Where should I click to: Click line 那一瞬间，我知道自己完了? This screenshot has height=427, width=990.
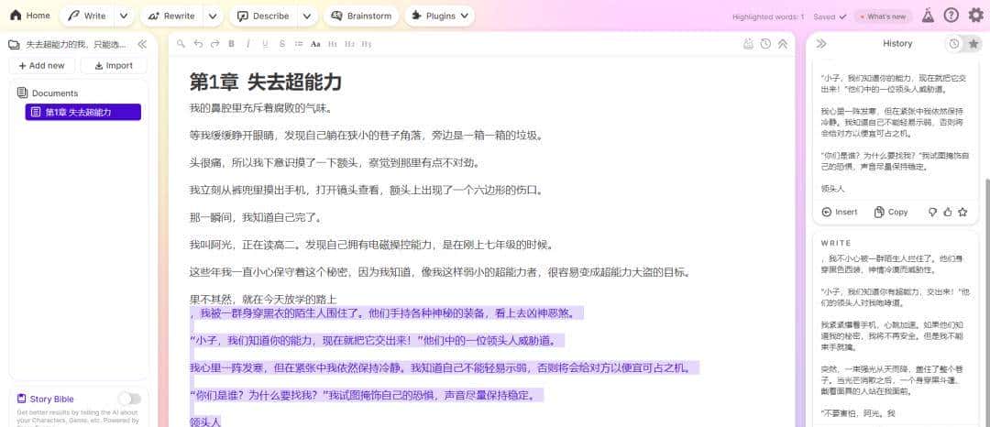tap(257, 217)
